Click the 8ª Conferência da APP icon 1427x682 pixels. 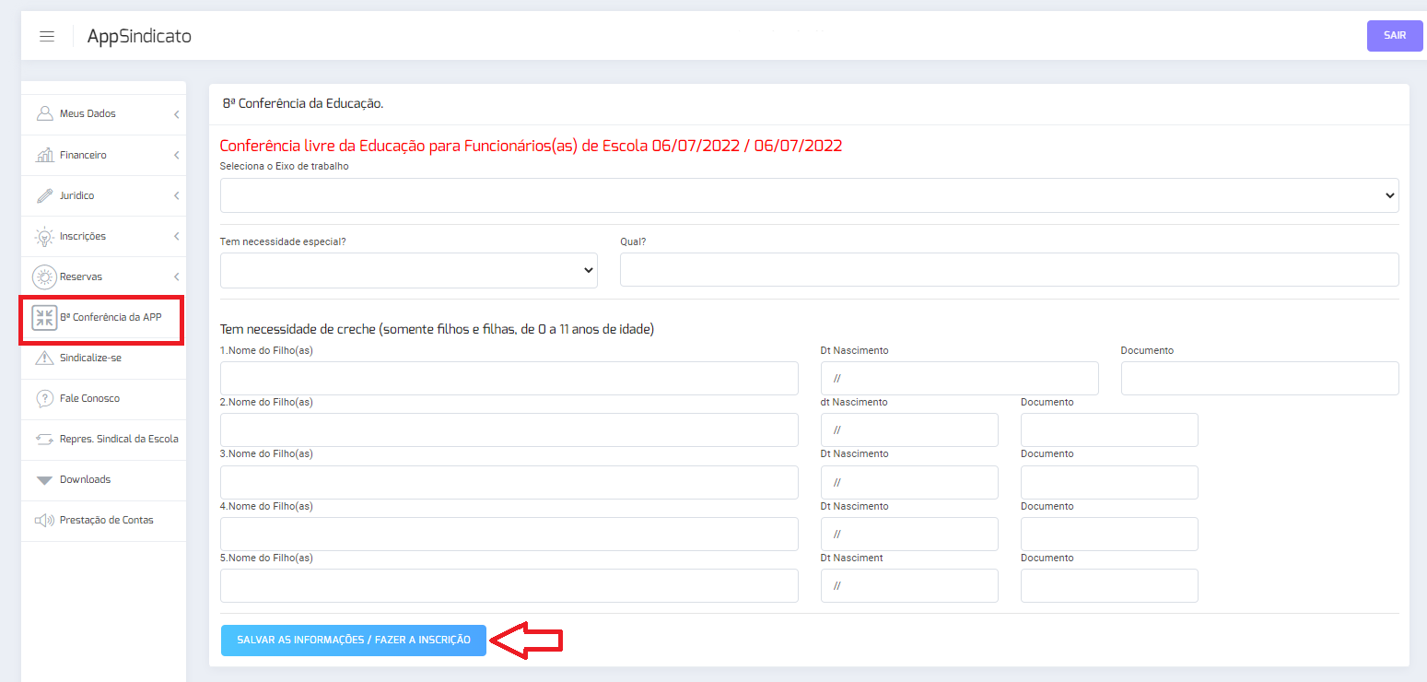44,318
